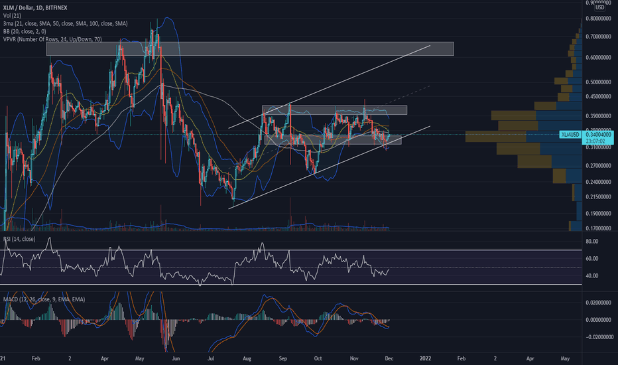618x365 pixels.
Task: Select the BB (20, close, 2, 0) legend
Action: [25, 31]
